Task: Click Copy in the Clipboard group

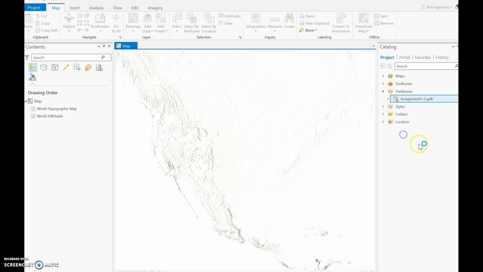Action: [x=43, y=23]
